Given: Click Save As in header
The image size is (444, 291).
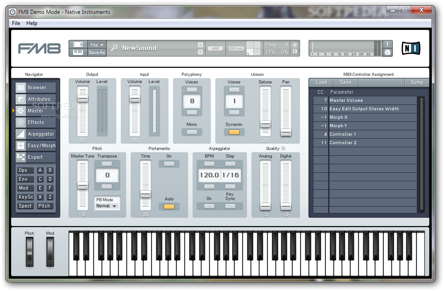Looking at the screenshot, I should click(x=97, y=53).
